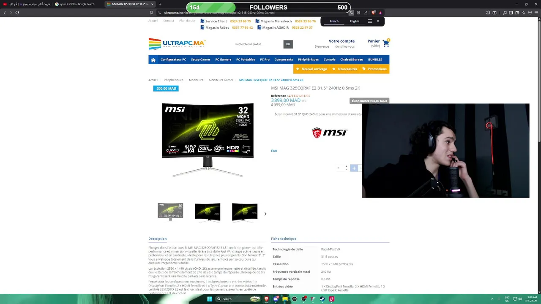The height and width of the screenshot is (304, 541).
Task: Click the browser back arrow
Action: tap(5, 13)
